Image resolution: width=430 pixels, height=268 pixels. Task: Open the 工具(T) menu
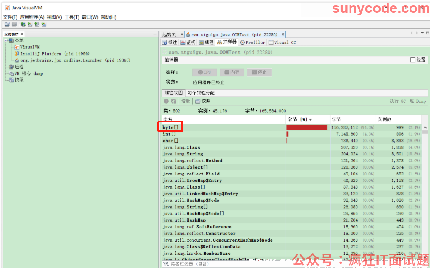pos(72,17)
